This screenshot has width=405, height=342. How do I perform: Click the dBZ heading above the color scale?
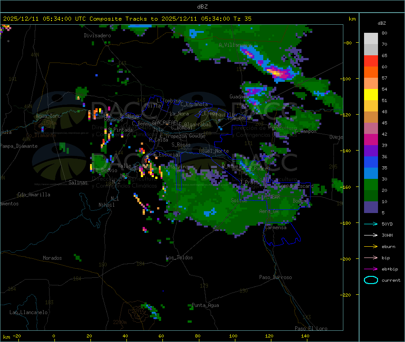coord(382,23)
